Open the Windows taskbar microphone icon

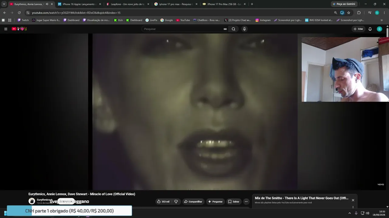[x=356, y=213]
